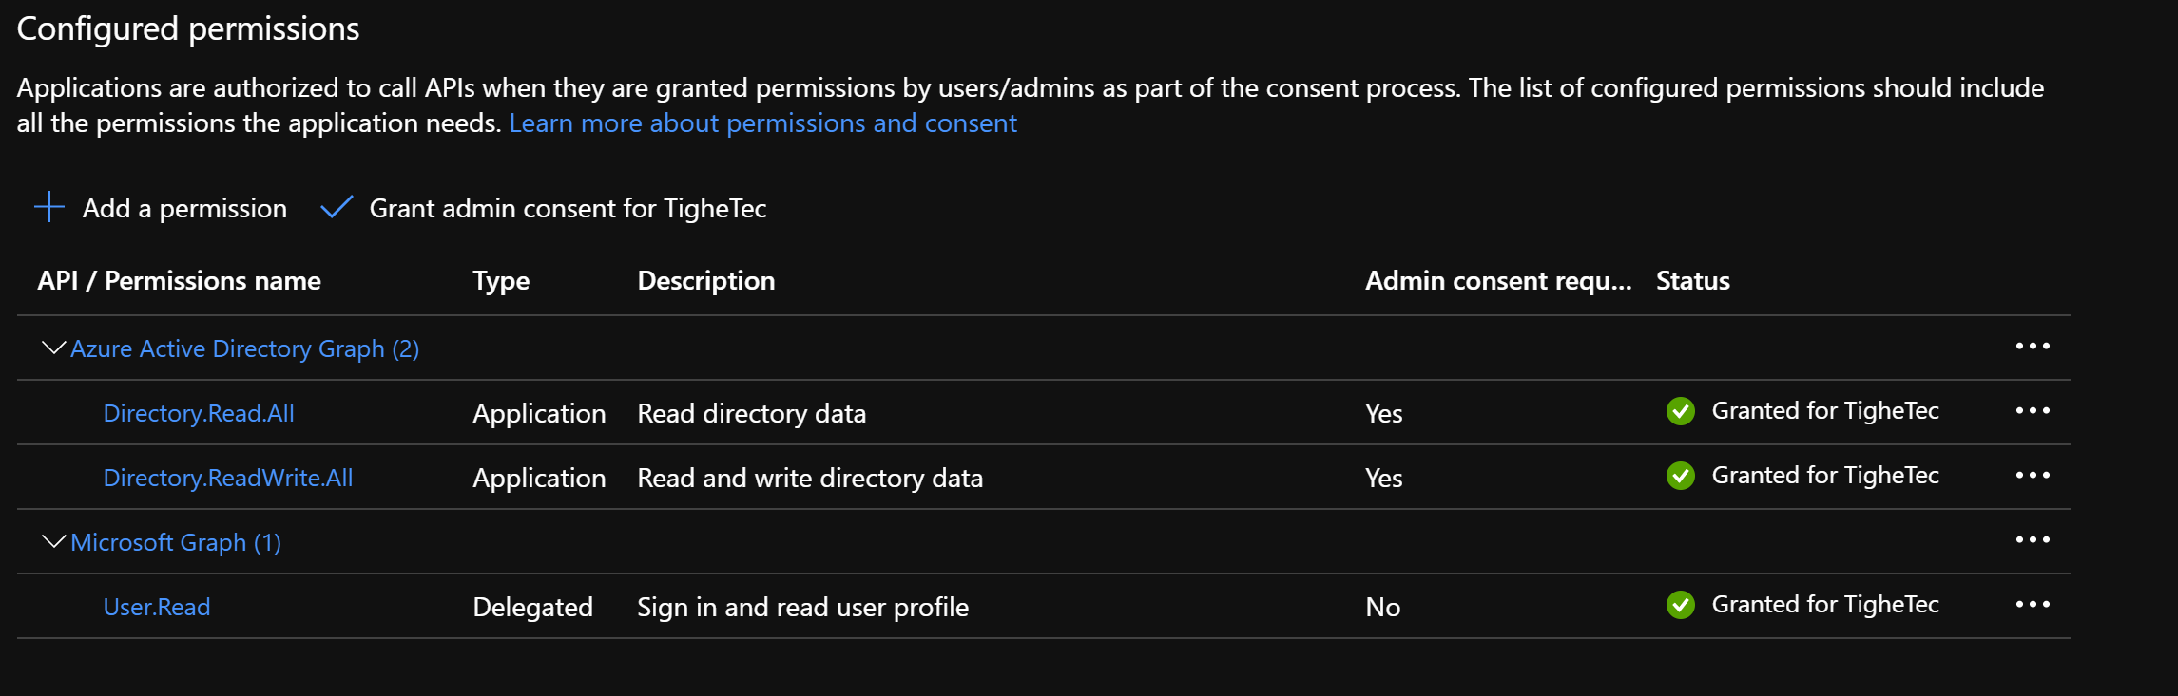This screenshot has height=696, width=2178.
Task: Open Learn more about permissions and consent
Action: point(762,123)
